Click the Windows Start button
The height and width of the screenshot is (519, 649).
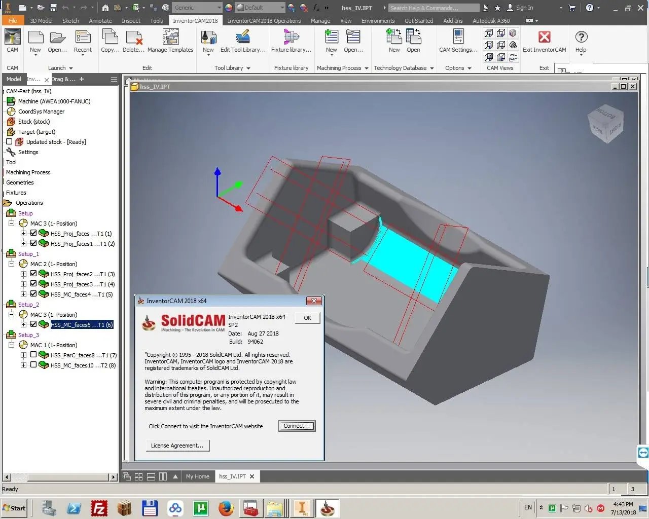click(14, 508)
